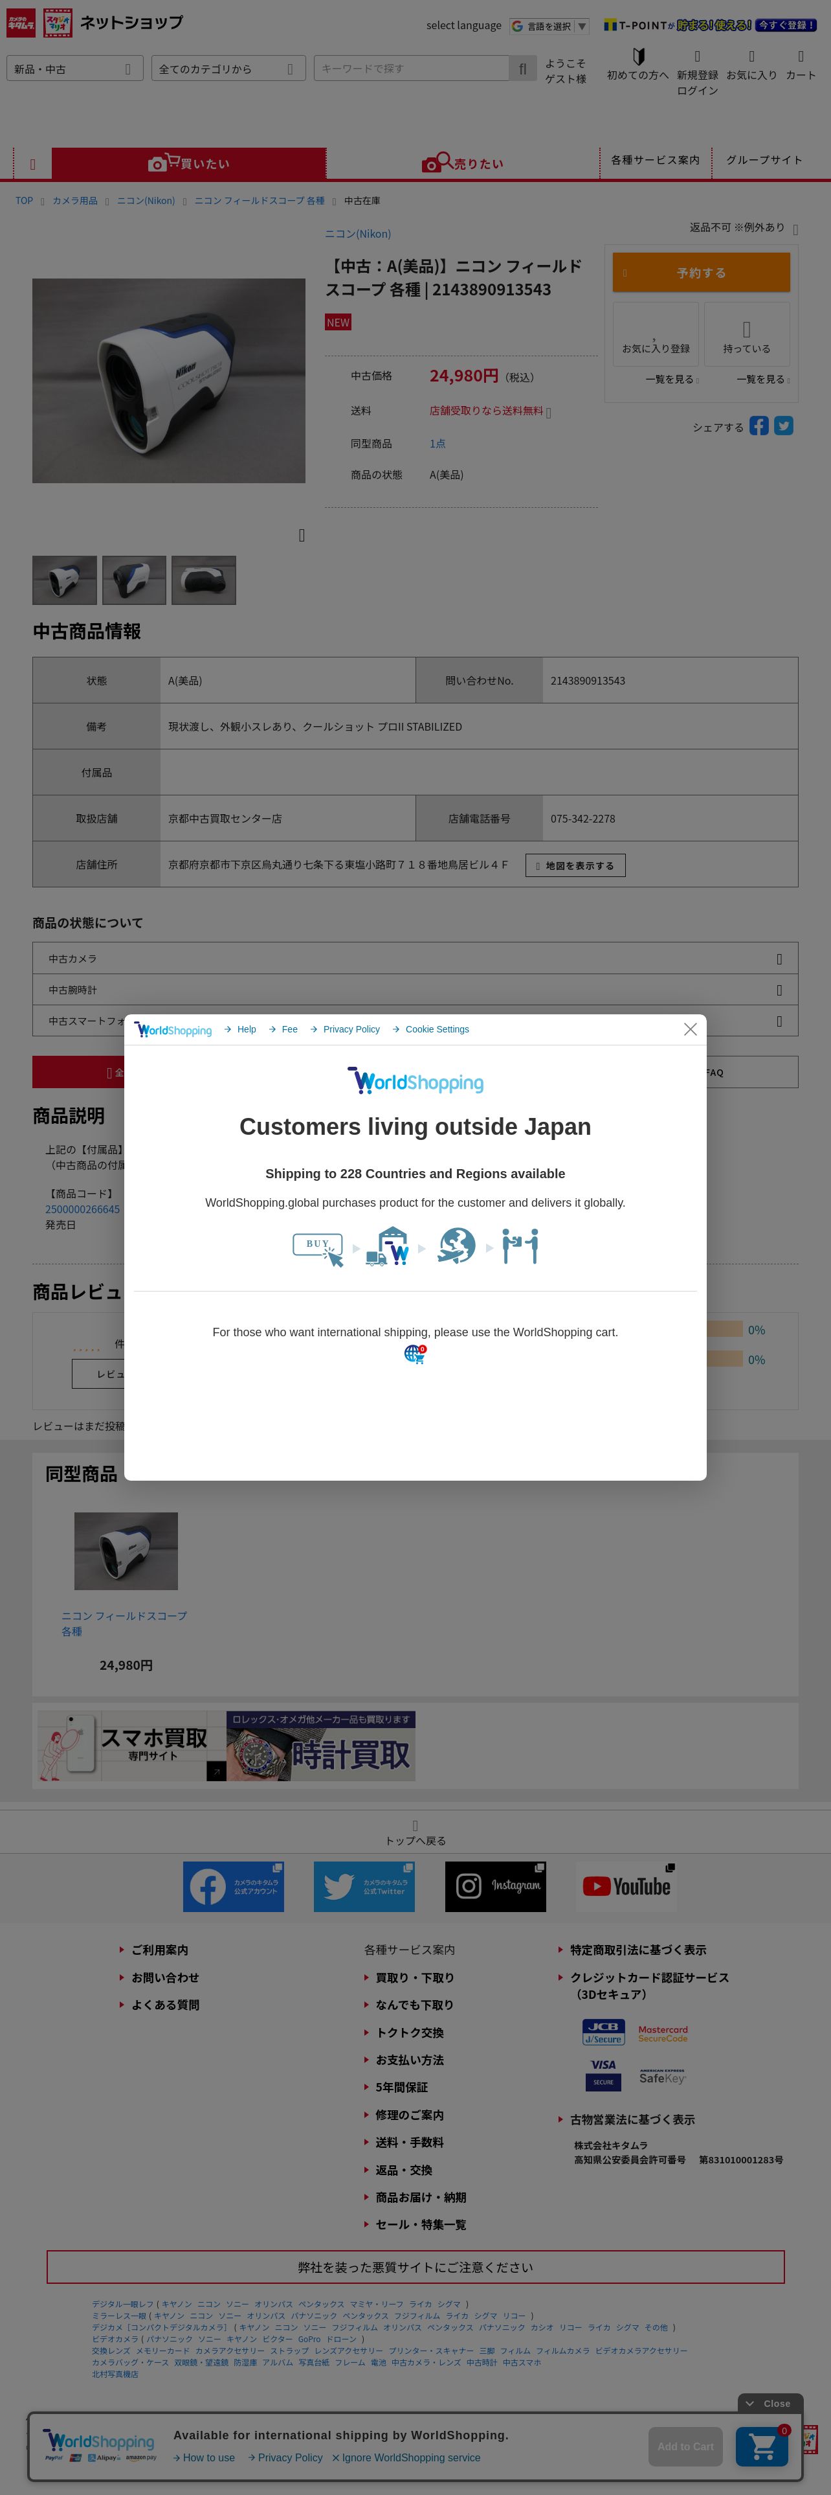Open ニコン(Nikon) brand link above title
Viewport: 831px width, 2495px height.
point(358,233)
